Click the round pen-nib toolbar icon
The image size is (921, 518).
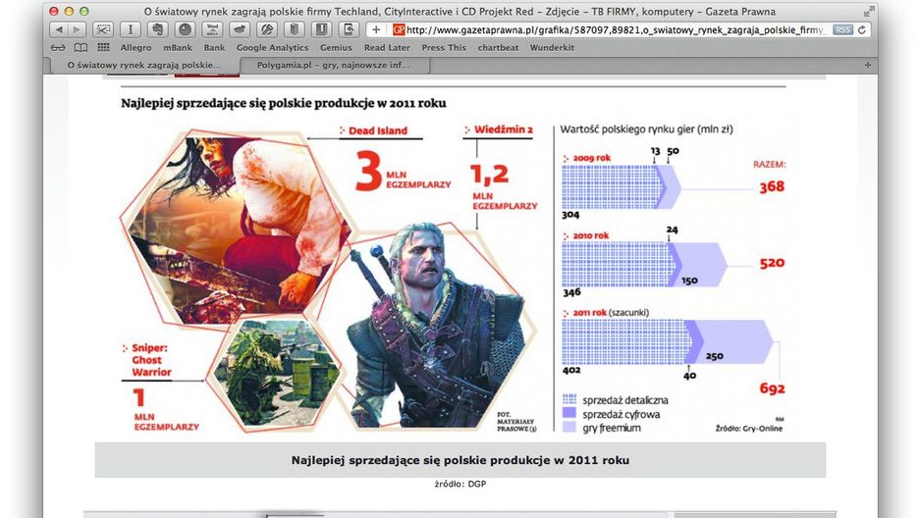267,29
